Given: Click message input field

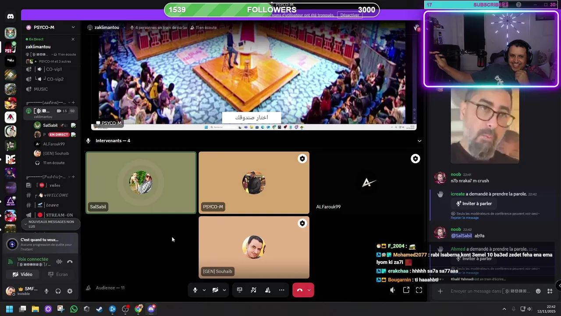Looking at the screenshot, I should [x=491, y=291].
